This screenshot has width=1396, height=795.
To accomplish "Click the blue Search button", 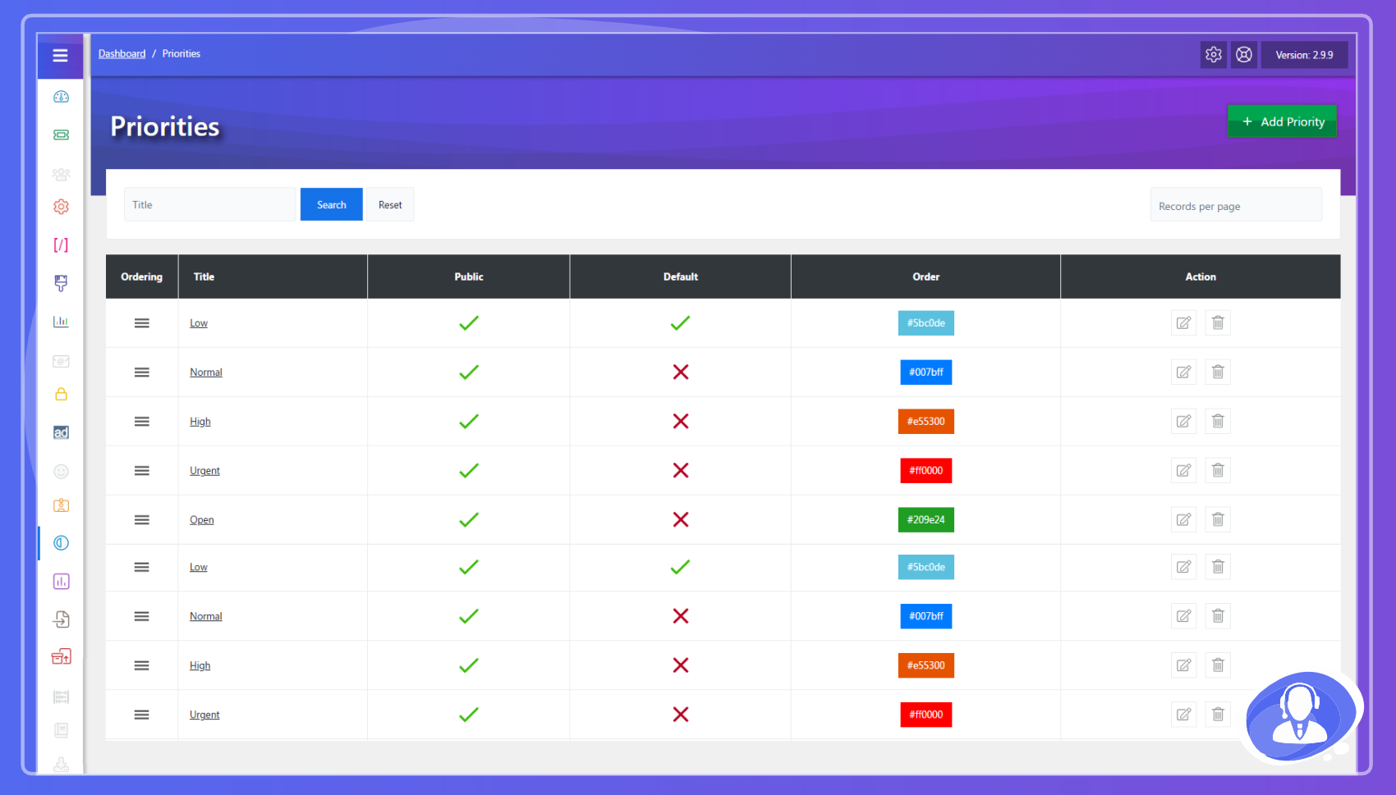I will (332, 204).
